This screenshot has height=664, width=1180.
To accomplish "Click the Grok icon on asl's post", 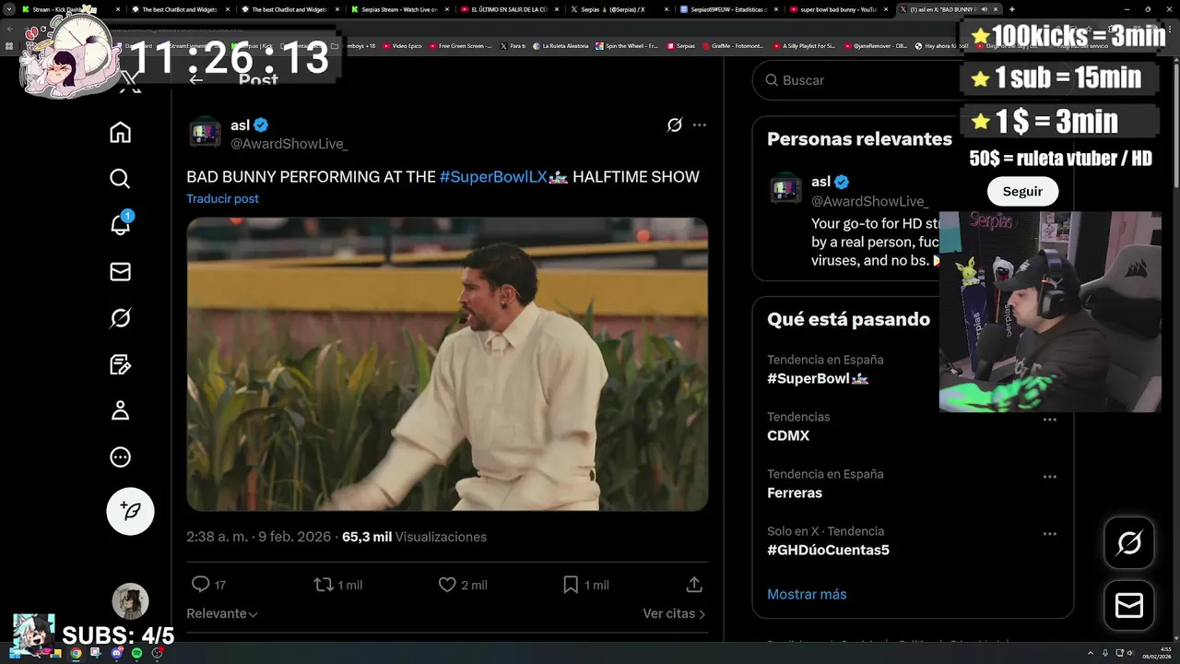I will [x=675, y=125].
